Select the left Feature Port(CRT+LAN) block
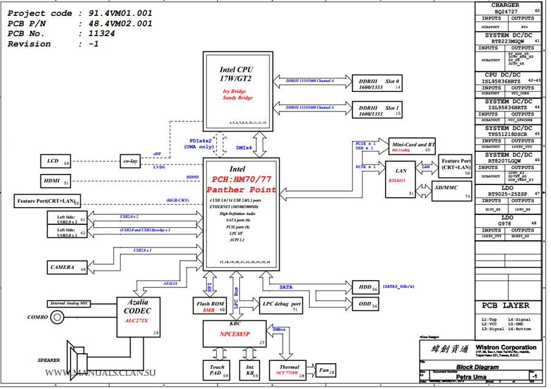Viewport: 551px width, 389px height. coord(47,201)
